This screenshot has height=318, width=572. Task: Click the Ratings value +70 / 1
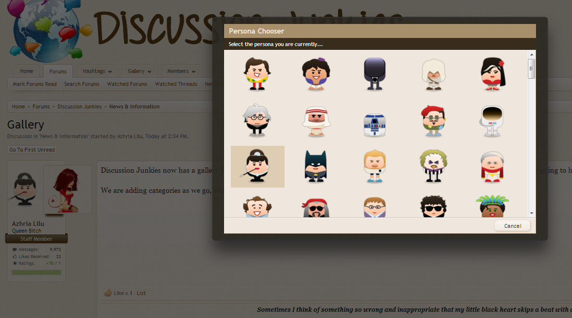tap(53, 263)
